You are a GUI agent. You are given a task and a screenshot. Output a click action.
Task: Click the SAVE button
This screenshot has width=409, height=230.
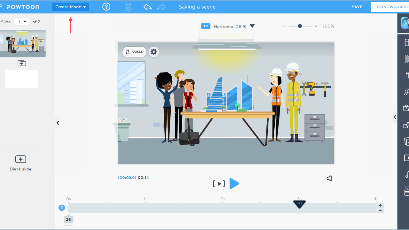point(357,7)
